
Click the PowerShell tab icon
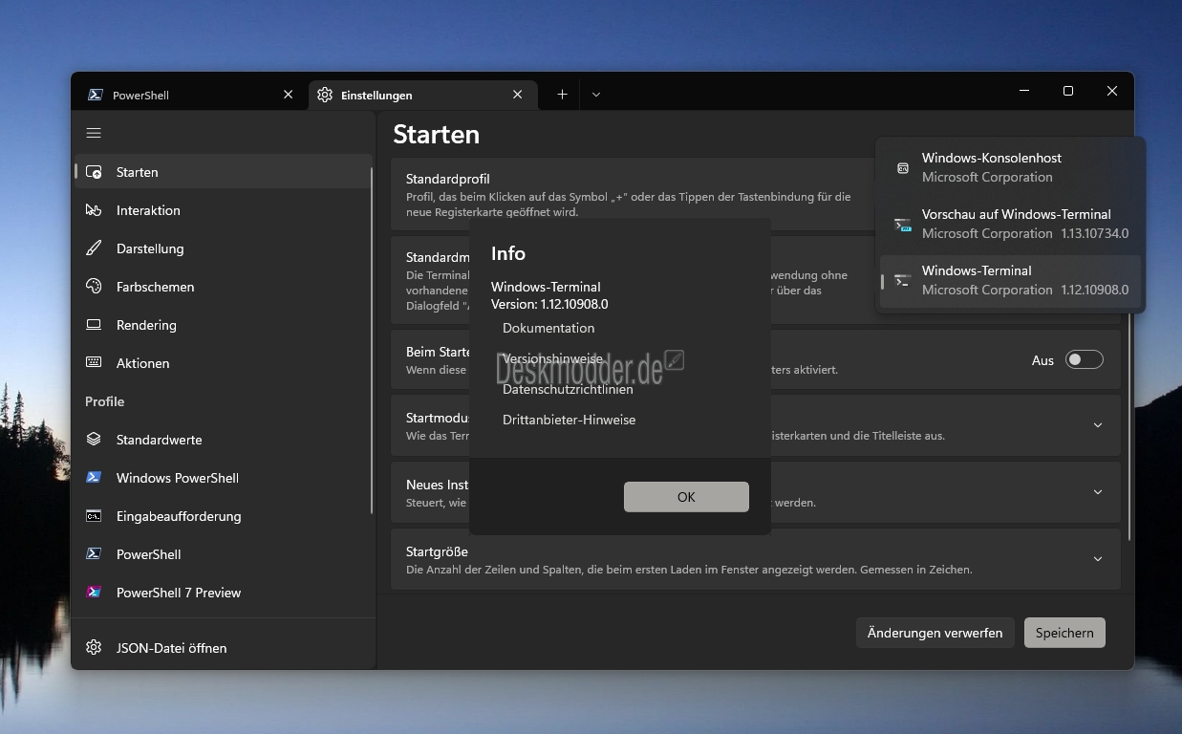[96, 95]
